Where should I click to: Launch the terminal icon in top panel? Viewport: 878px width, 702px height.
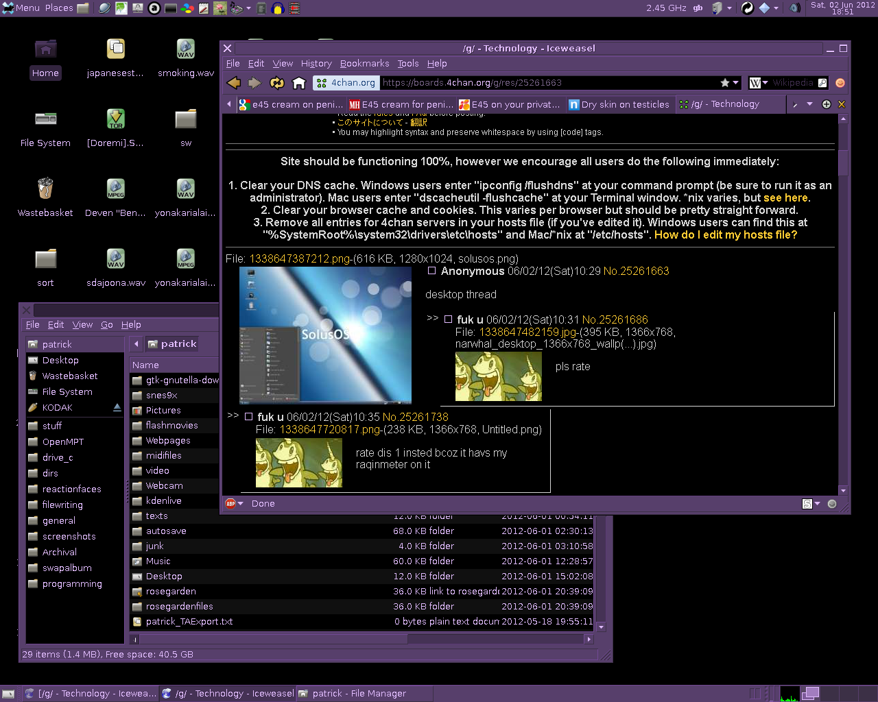170,8
